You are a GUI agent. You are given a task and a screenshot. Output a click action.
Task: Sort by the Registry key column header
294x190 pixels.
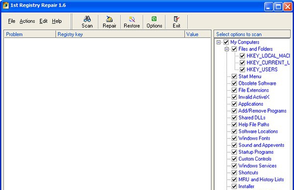point(120,34)
